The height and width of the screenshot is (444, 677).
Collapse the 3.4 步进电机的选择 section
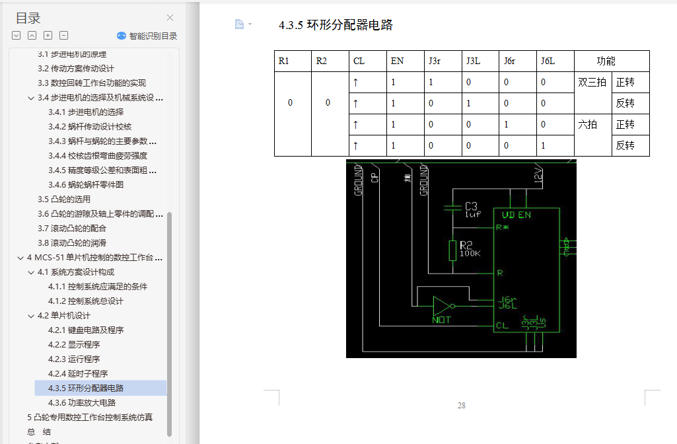[x=31, y=98]
